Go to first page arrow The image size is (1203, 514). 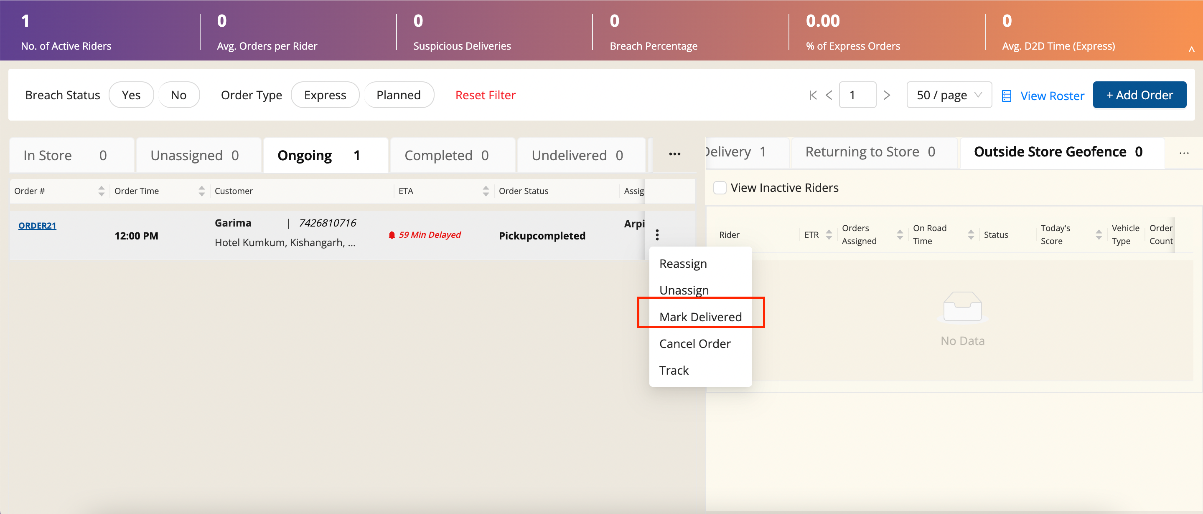(813, 95)
